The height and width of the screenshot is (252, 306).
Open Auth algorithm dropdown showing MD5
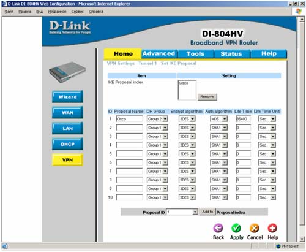coord(218,119)
